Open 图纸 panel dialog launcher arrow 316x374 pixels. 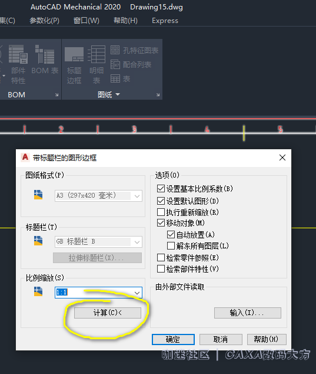coord(158,95)
